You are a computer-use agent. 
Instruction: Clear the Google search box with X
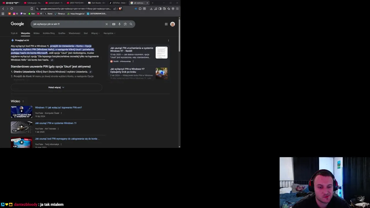[106, 24]
